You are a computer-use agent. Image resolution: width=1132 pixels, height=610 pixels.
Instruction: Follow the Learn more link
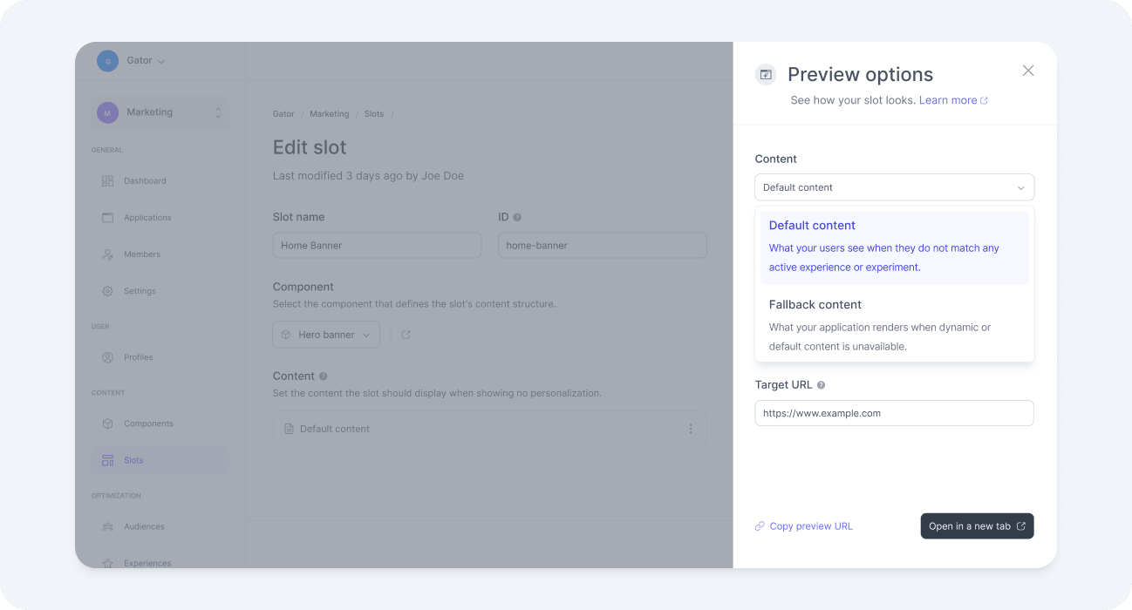coord(953,100)
